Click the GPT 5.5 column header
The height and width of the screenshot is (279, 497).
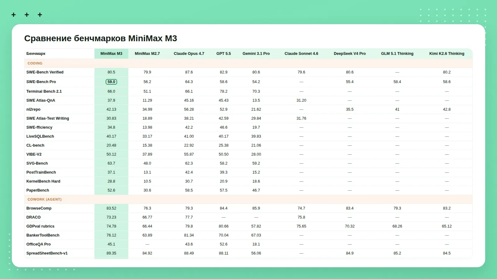224,54
